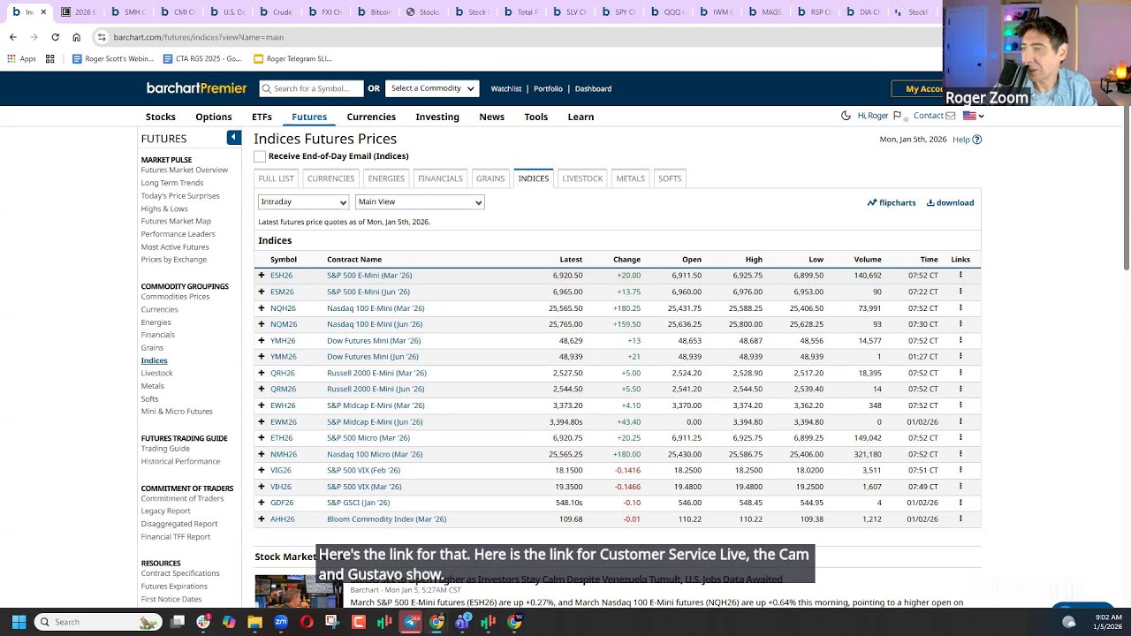The height and width of the screenshot is (636, 1131).
Task: Open links menu for VIG26 row
Action: [960, 470]
